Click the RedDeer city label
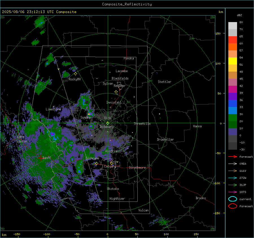 tap(120, 86)
